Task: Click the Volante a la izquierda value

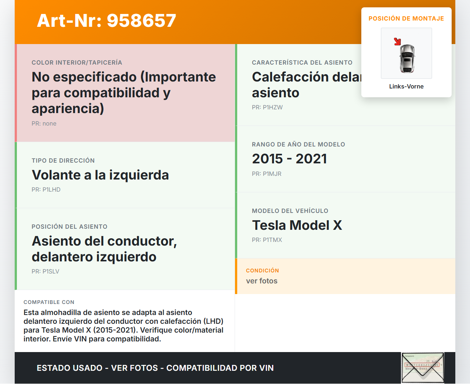Action: [x=100, y=175]
